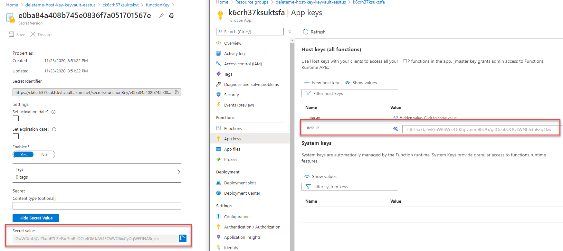Click the Filter system keys field
Image resolution: width=563 pixels, height=251 pixels.
coord(350,187)
